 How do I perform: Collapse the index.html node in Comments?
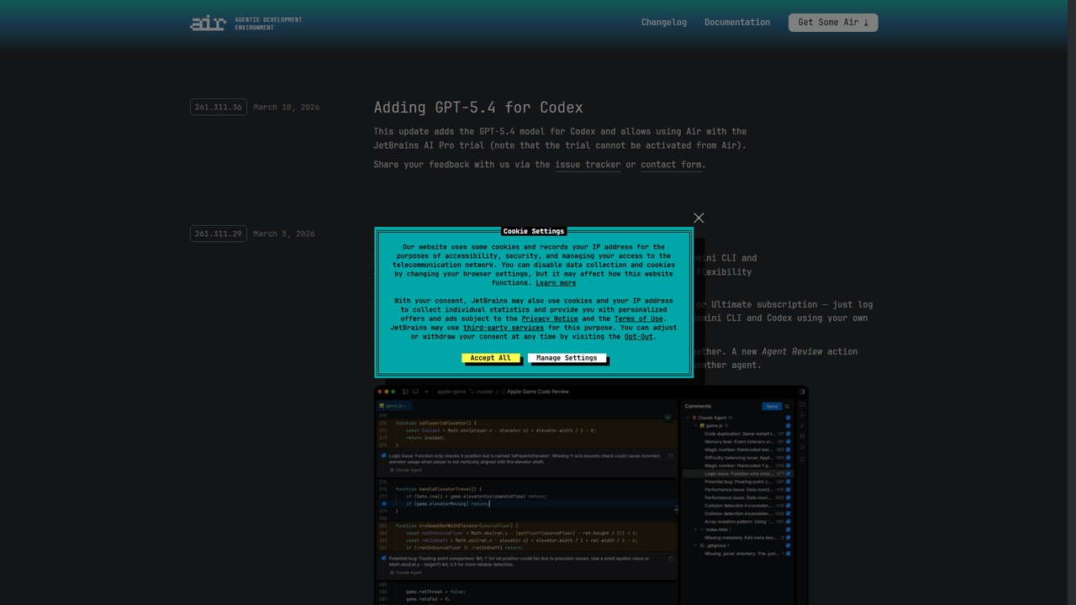coord(696,529)
